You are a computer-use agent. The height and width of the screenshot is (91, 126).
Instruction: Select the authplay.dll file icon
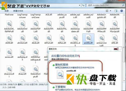point(22,52)
